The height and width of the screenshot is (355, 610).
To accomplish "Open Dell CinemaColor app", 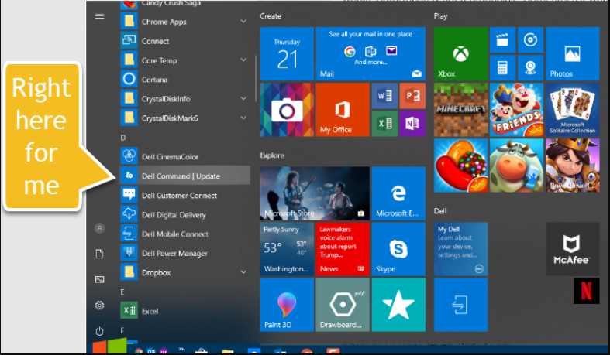I will [184, 157].
